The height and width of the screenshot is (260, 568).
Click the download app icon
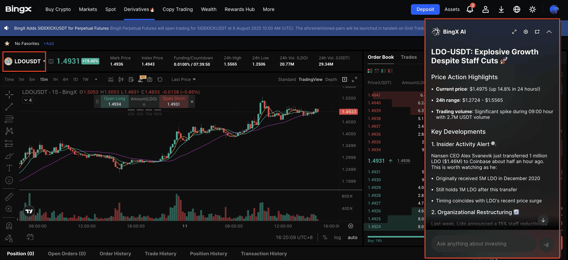(x=501, y=9)
